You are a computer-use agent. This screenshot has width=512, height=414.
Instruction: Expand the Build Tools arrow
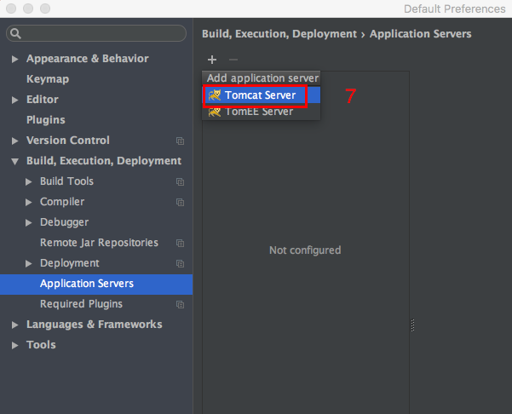point(28,181)
